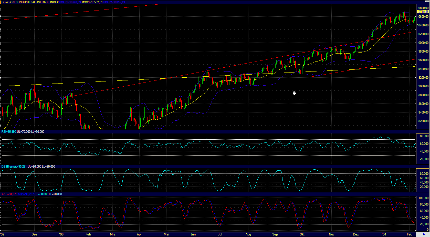Image resolution: width=430 pixels, height=237 pixels.
Task: Click the blue flag icon in bottom-right corner
Action: [x=423, y=234]
